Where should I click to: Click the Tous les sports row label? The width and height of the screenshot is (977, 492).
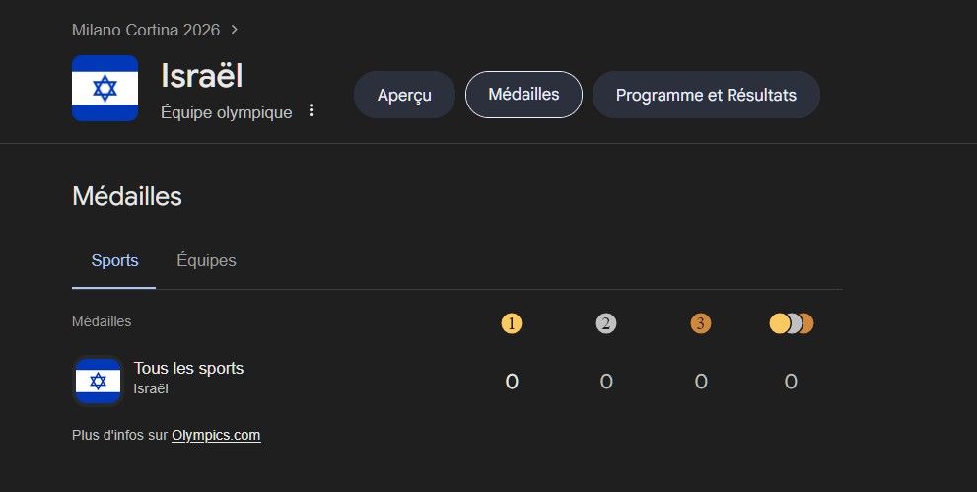coord(188,369)
